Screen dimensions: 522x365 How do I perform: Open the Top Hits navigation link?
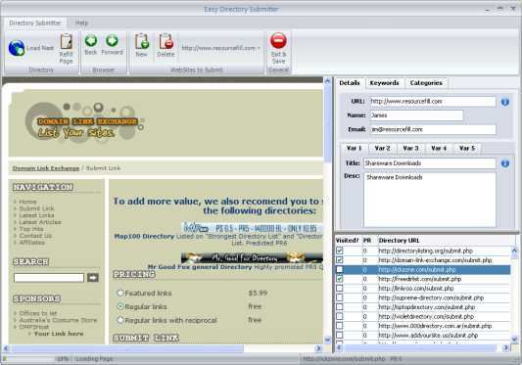tap(31, 229)
